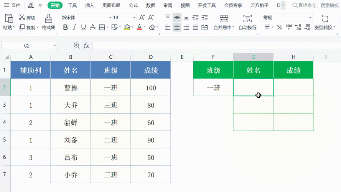
Task: Click the select-all corner triangle
Action: point(7,57)
